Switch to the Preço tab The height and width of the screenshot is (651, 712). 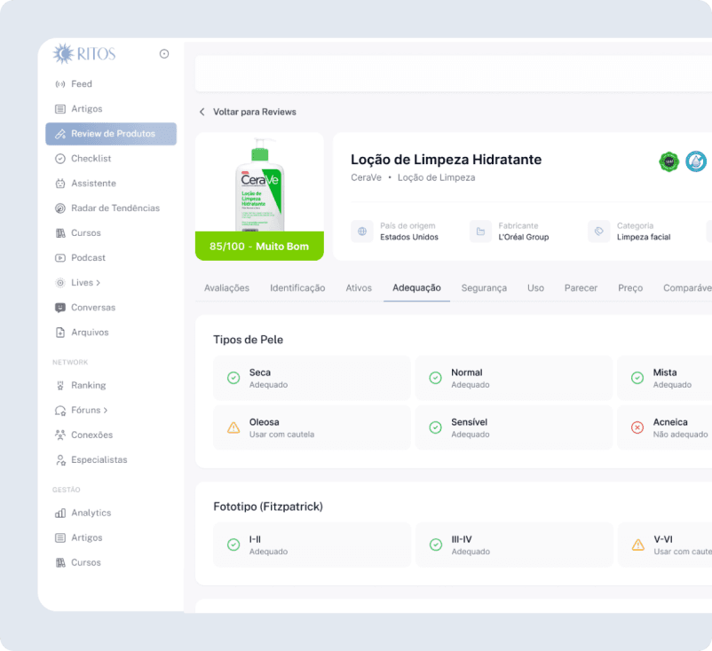point(630,288)
